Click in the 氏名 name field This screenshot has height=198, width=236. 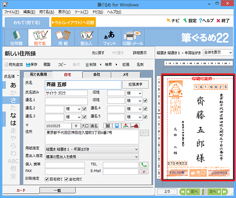click(83, 84)
